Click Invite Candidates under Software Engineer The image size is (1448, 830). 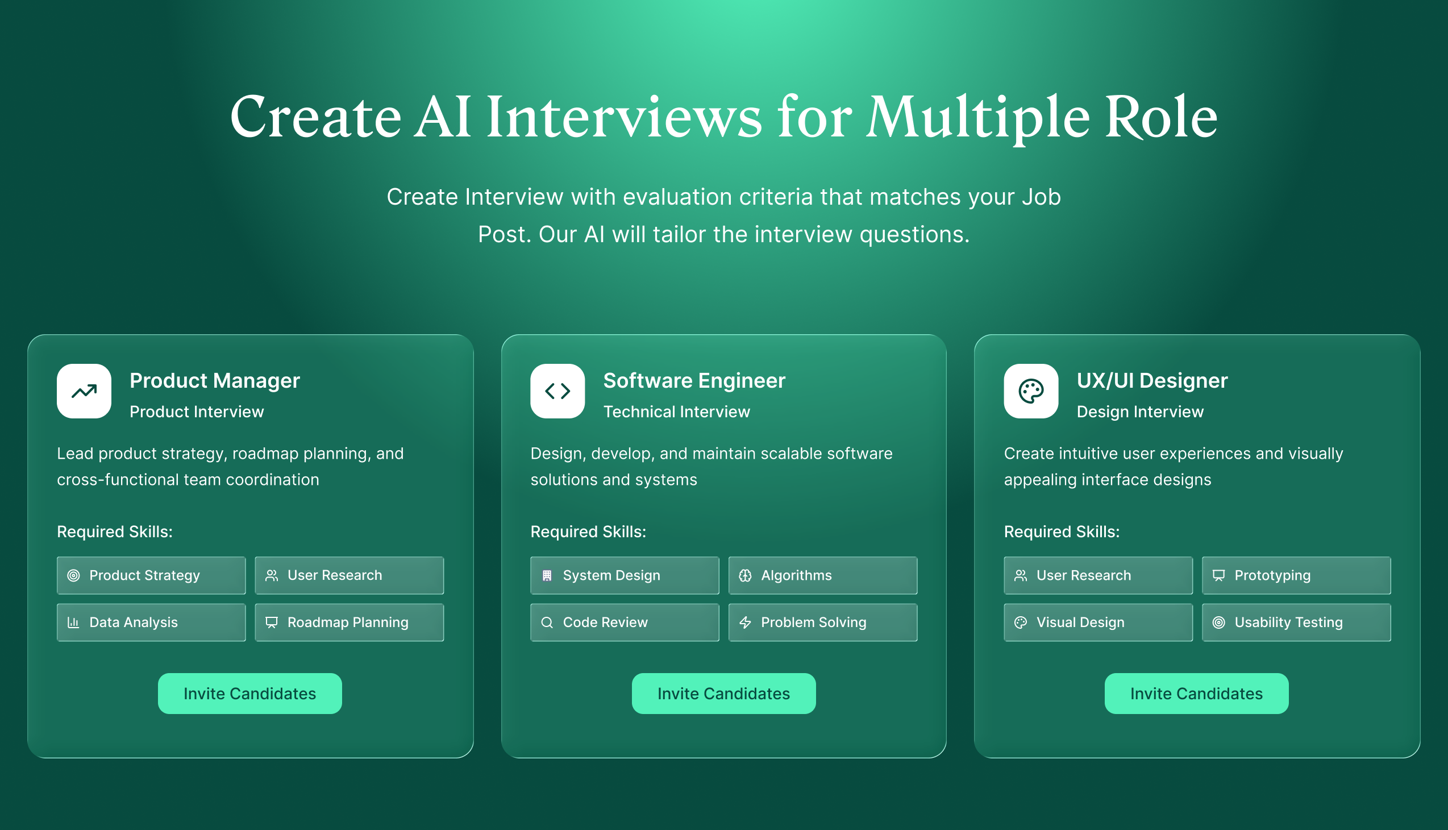point(723,693)
